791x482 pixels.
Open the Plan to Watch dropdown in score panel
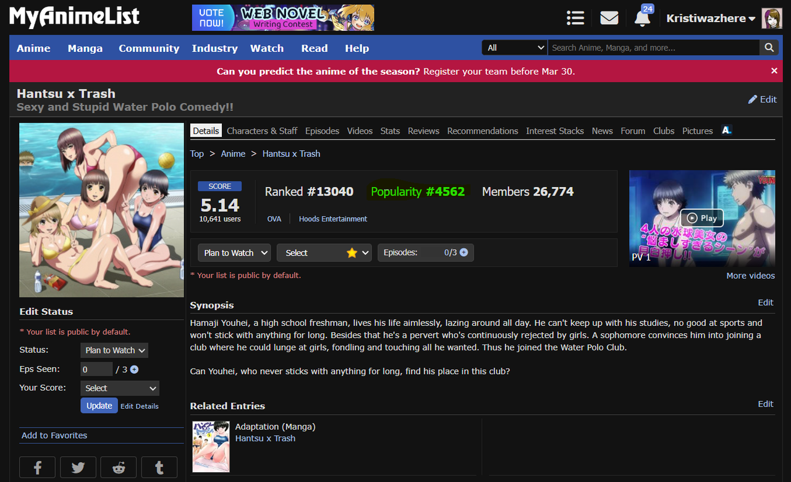(234, 252)
